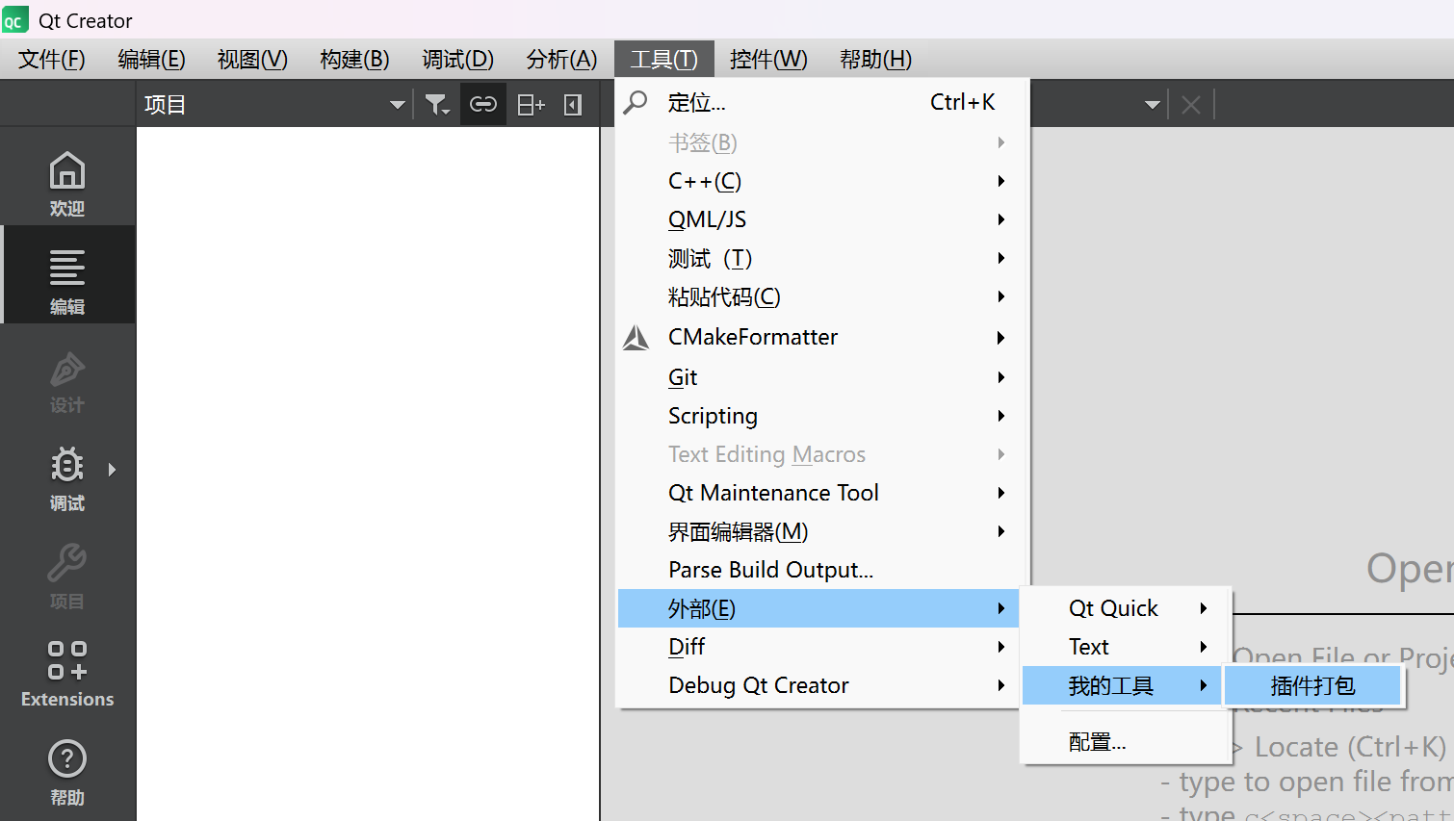Close the 工具(T) menu
The image size is (1454, 821).
(x=663, y=59)
